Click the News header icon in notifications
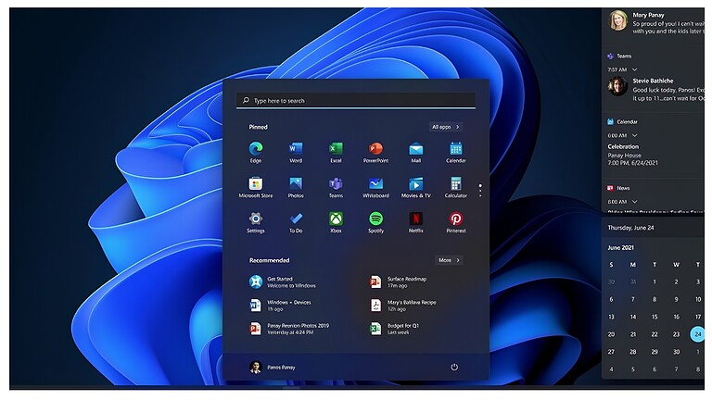Image resolution: width=712 pixels, height=400 pixels. click(x=610, y=188)
